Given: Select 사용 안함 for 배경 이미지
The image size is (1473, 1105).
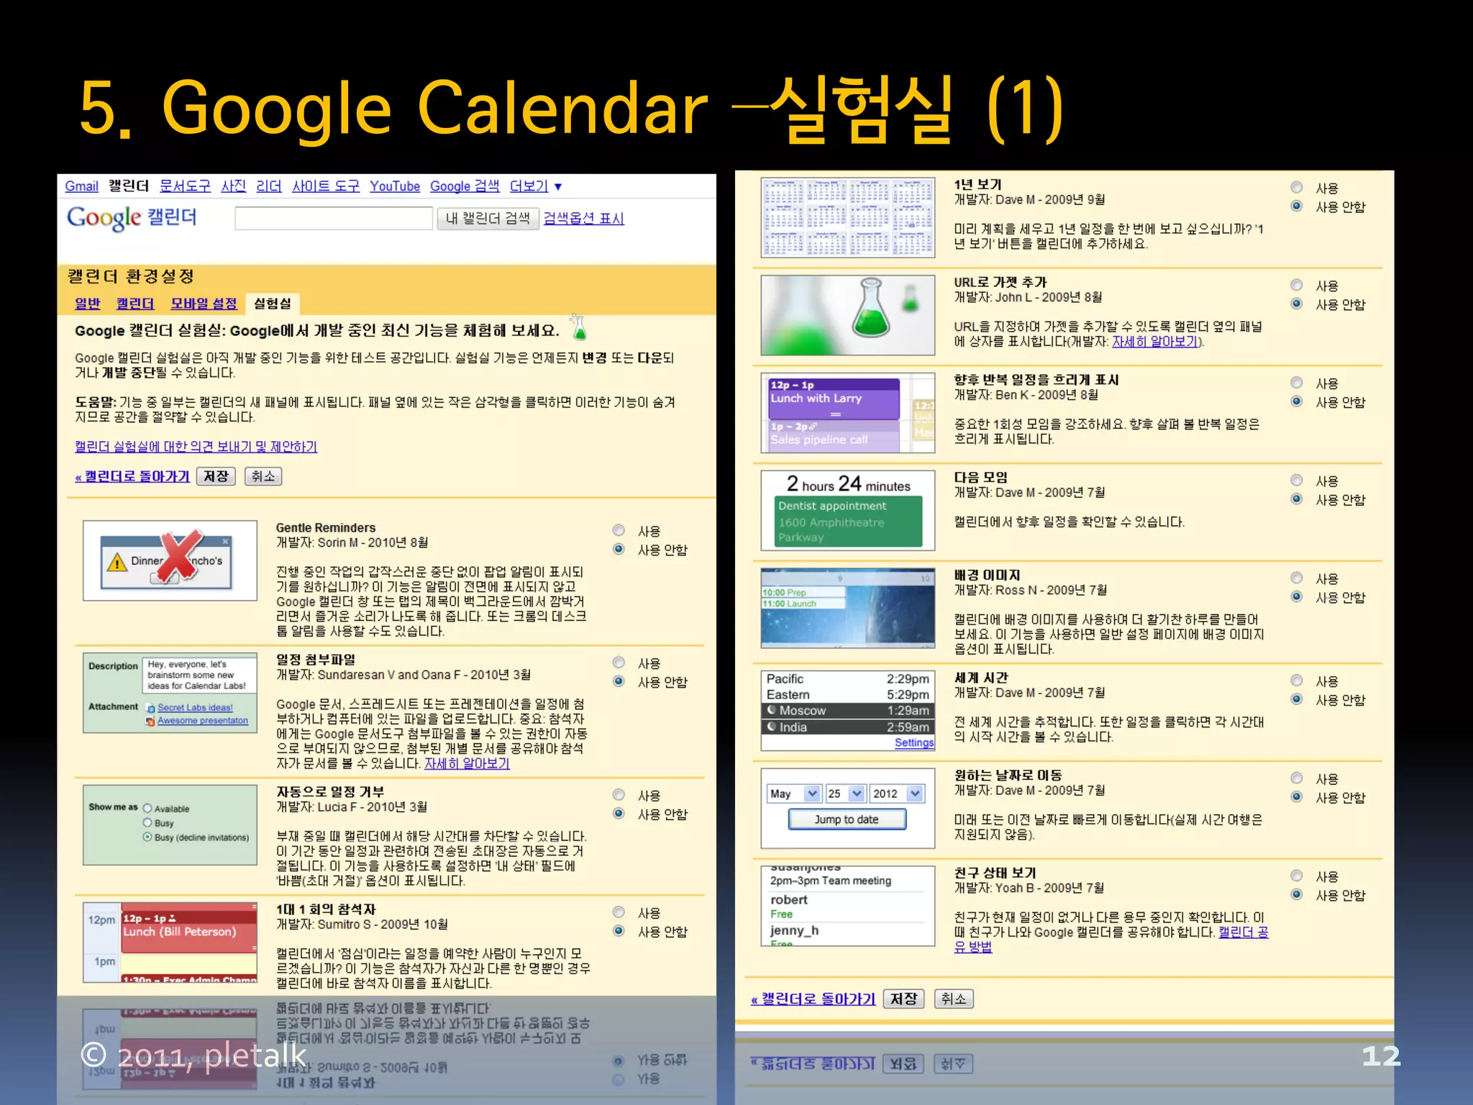Looking at the screenshot, I should pyautogui.click(x=1296, y=596).
